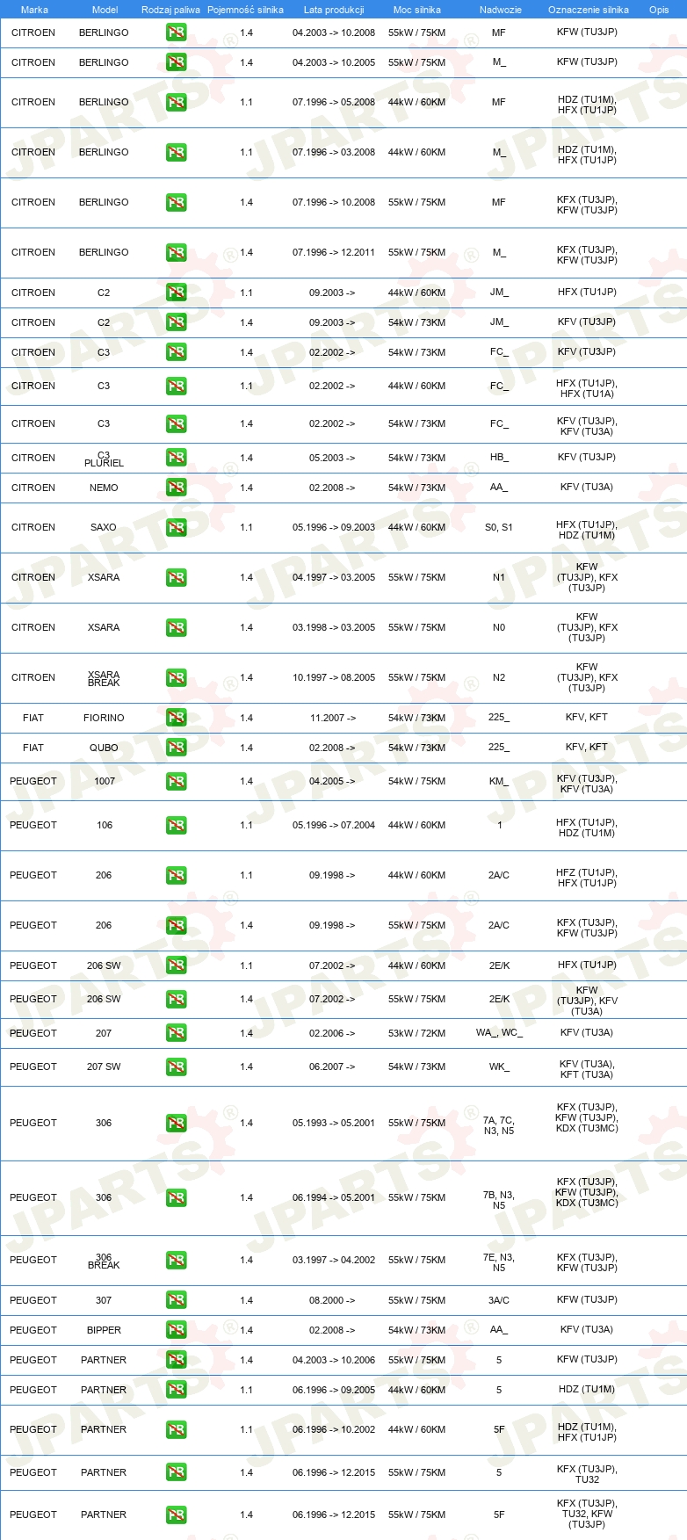Click the fuel icon for Peugeot 206 SW 1.1
Viewport: 687px width, 1540px height.
pyautogui.click(x=176, y=965)
